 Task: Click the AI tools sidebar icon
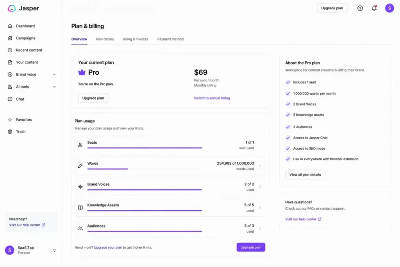[10, 87]
